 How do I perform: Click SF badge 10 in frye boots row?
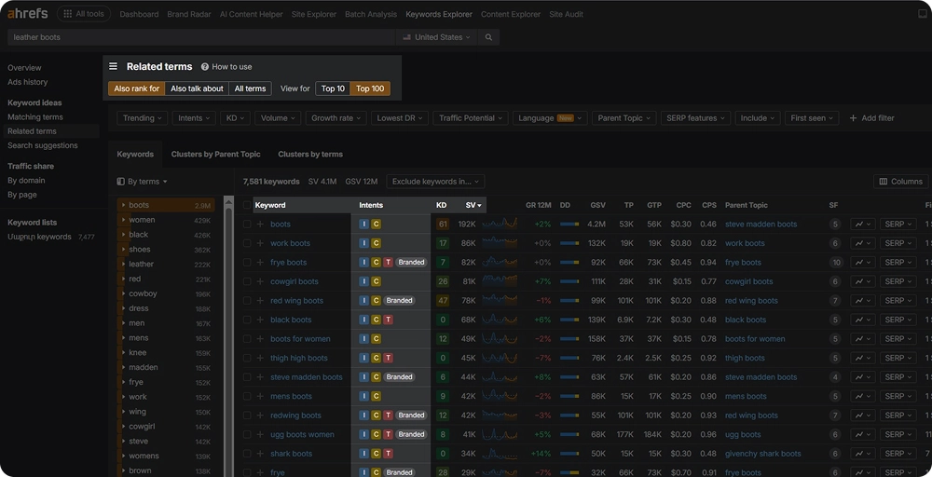835,262
